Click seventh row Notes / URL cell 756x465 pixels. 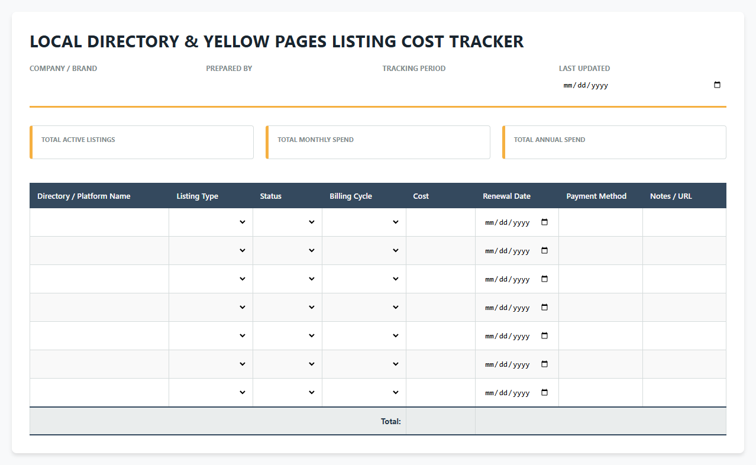click(684, 393)
